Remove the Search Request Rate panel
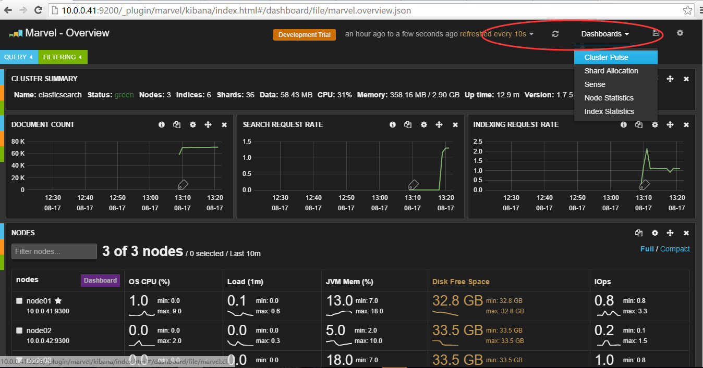This screenshot has width=703, height=368. tap(455, 125)
